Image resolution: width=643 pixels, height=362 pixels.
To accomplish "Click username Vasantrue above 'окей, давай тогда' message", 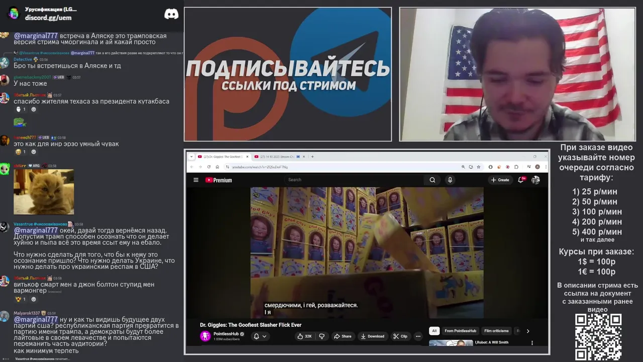I will 40,224.
